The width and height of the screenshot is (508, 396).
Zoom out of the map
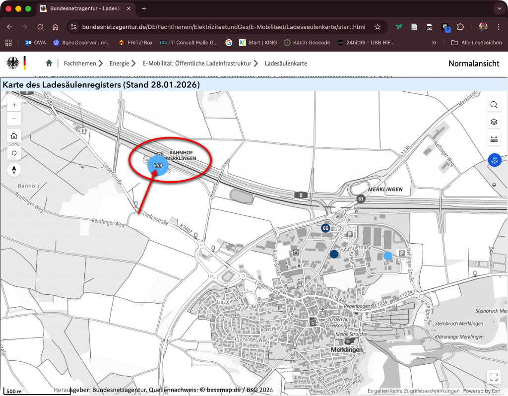click(x=14, y=119)
